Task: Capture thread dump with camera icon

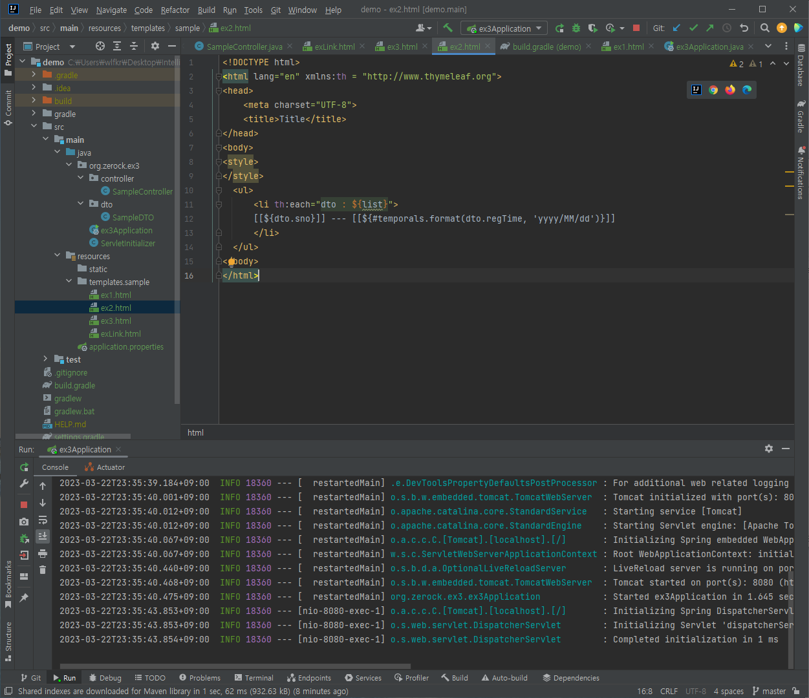Action: [24, 522]
